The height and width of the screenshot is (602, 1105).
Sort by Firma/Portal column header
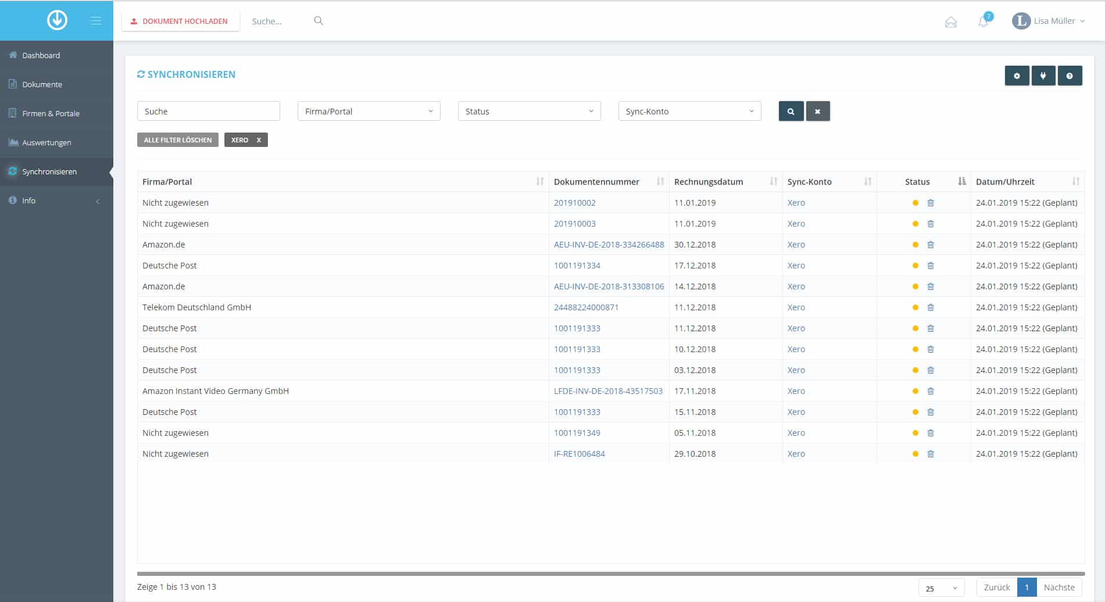tap(343, 182)
